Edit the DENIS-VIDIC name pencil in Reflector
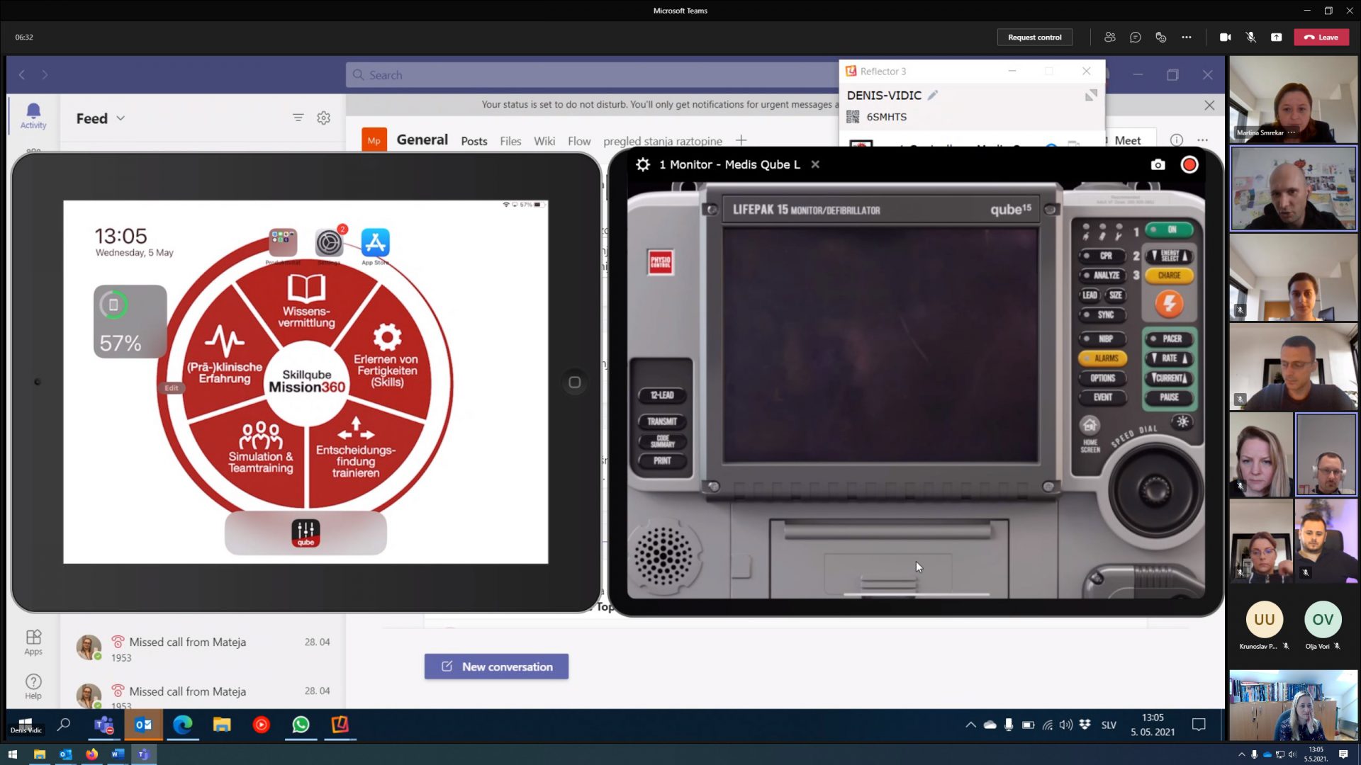Image resolution: width=1361 pixels, height=765 pixels. click(x=933, y=95)
